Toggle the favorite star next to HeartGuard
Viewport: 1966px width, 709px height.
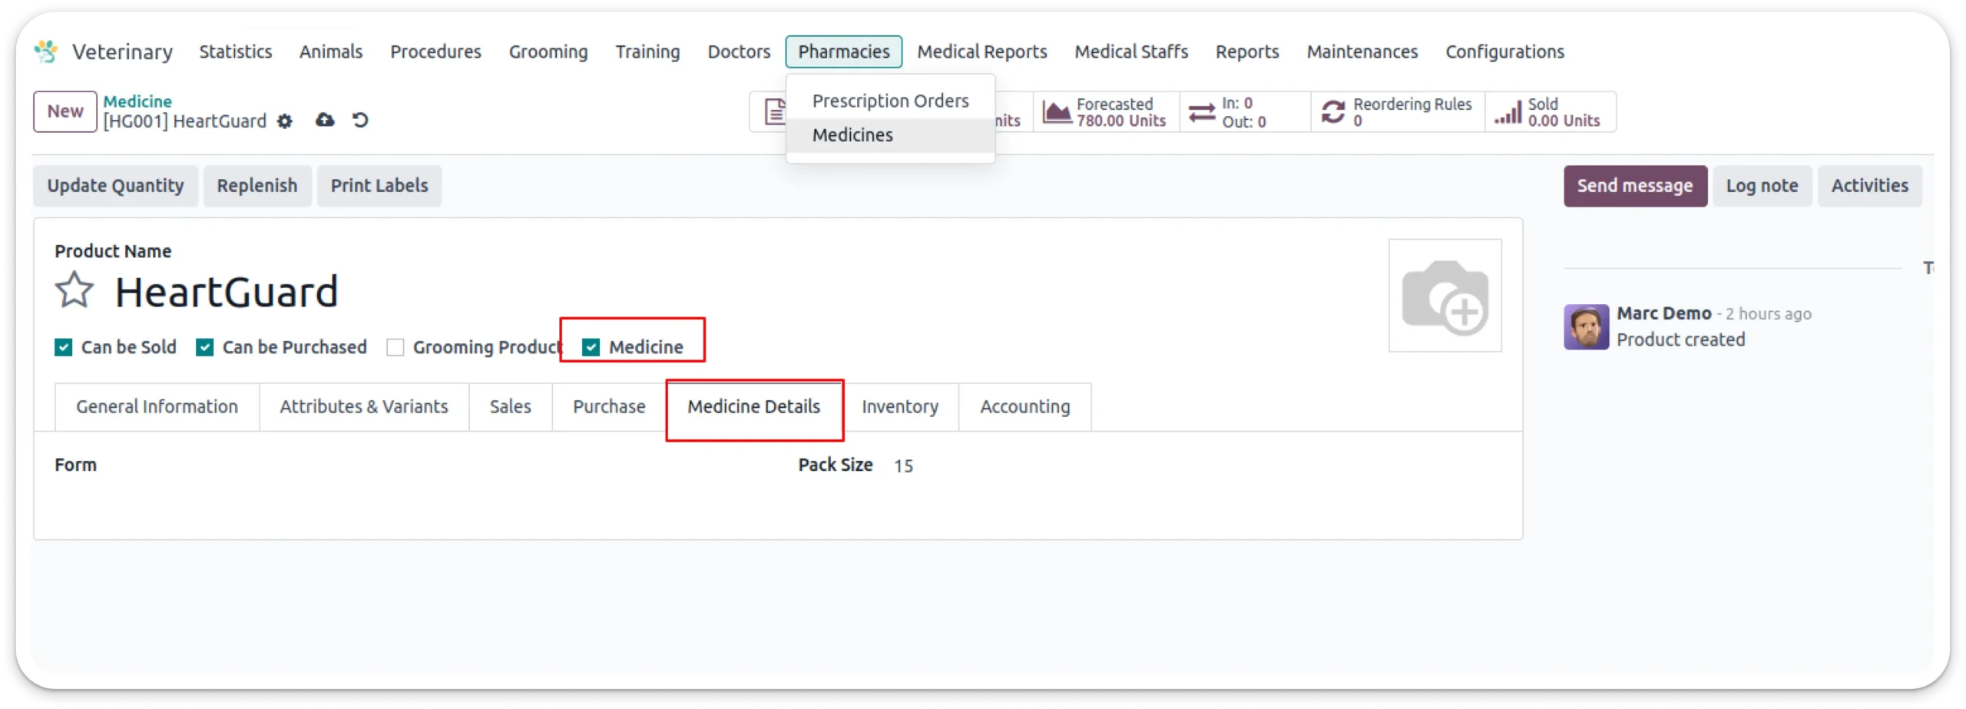74,290
